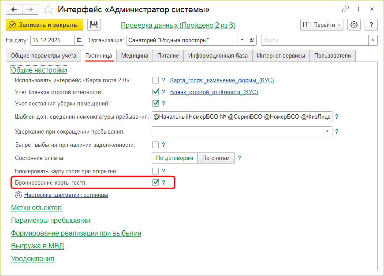Image resolution: width=384 pixels, height=276 pixels.
Task: Expand the Параметры пребывания section
Action: (50, 220)
